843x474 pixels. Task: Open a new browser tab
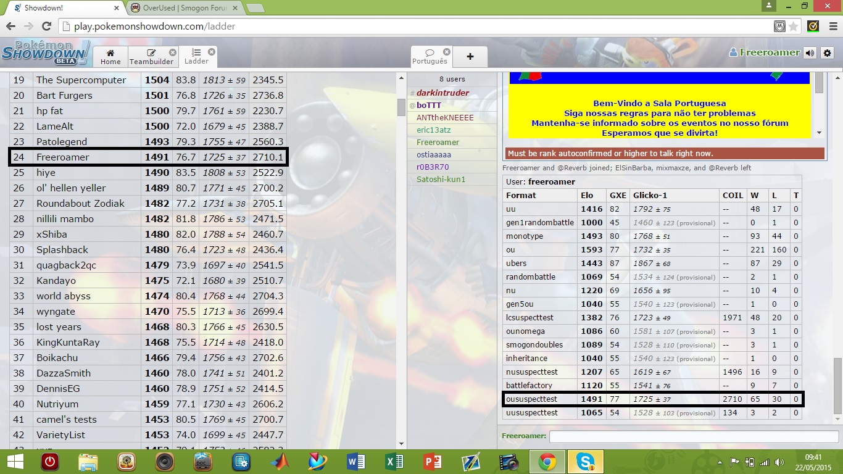(255, 8)
